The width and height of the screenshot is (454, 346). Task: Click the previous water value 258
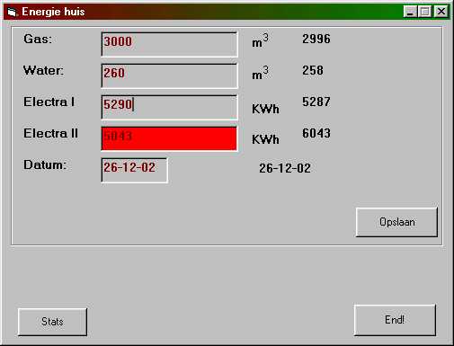[x=313, y=70]
